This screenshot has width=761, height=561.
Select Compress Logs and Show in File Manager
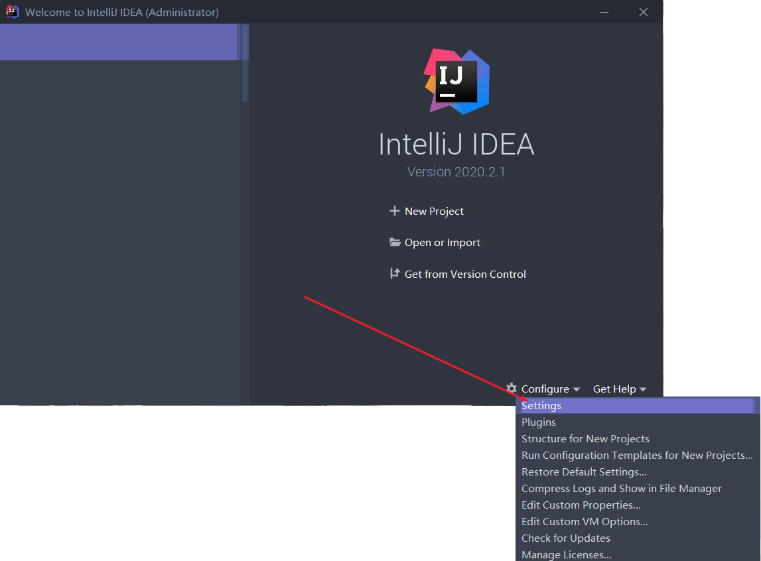(621, 488)
